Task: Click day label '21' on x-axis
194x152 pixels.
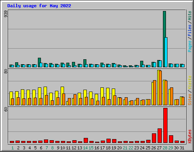Action: [x=125, y=148]
